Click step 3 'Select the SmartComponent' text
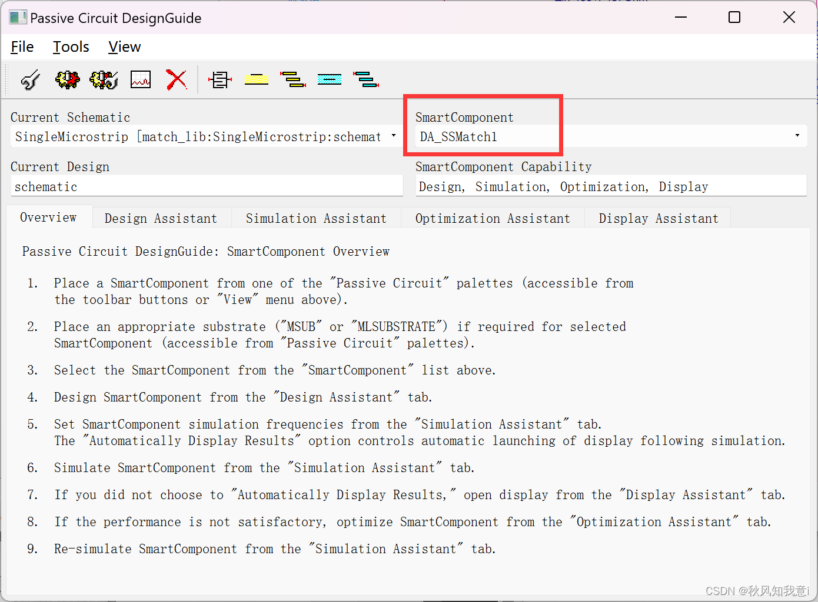This screenshot has height=602, width=818. [275, 370]
